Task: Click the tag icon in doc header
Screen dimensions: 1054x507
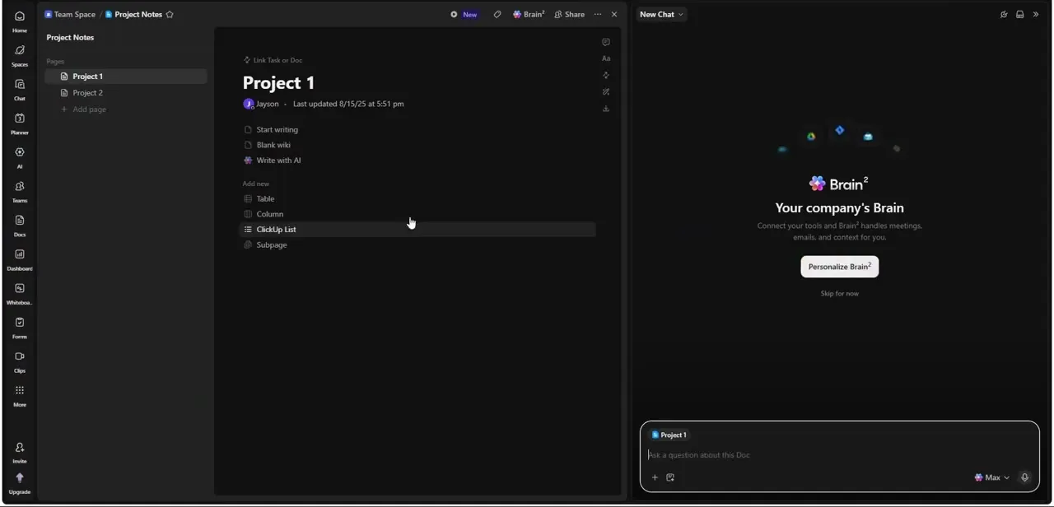Action: pos(497,14)
